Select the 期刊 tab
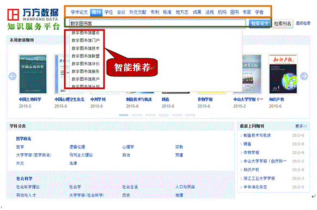317x210 pixels. coord(96,13)
